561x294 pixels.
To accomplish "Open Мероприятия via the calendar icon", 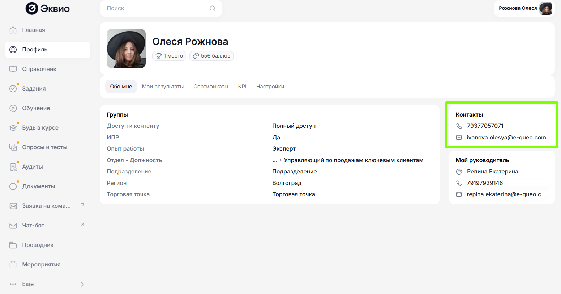I will pyautogui.click(x=13, y=265).
